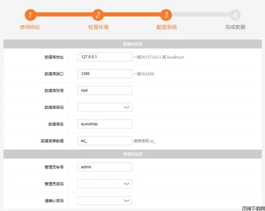The height and width of the screenshot is (211, 265).
Task: Click the 配置系统 step label
Action: (167, 27)
